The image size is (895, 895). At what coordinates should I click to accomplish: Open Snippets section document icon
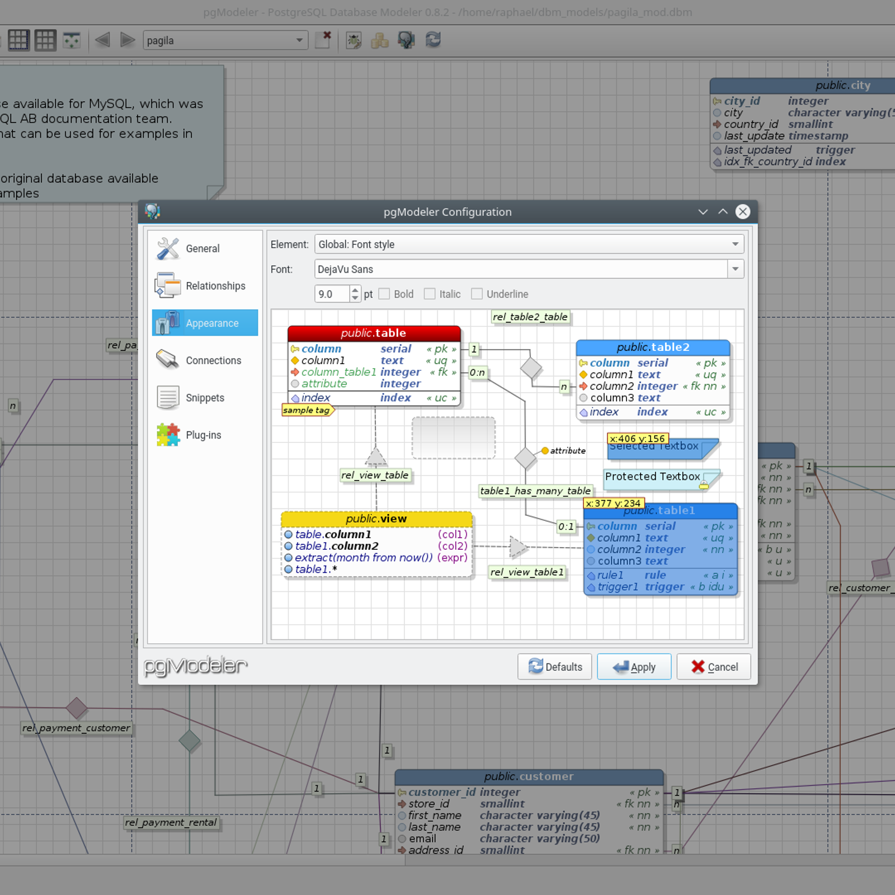click(168, 398)
